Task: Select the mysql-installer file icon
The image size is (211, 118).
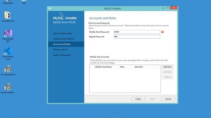Action: tap(8, 88)
